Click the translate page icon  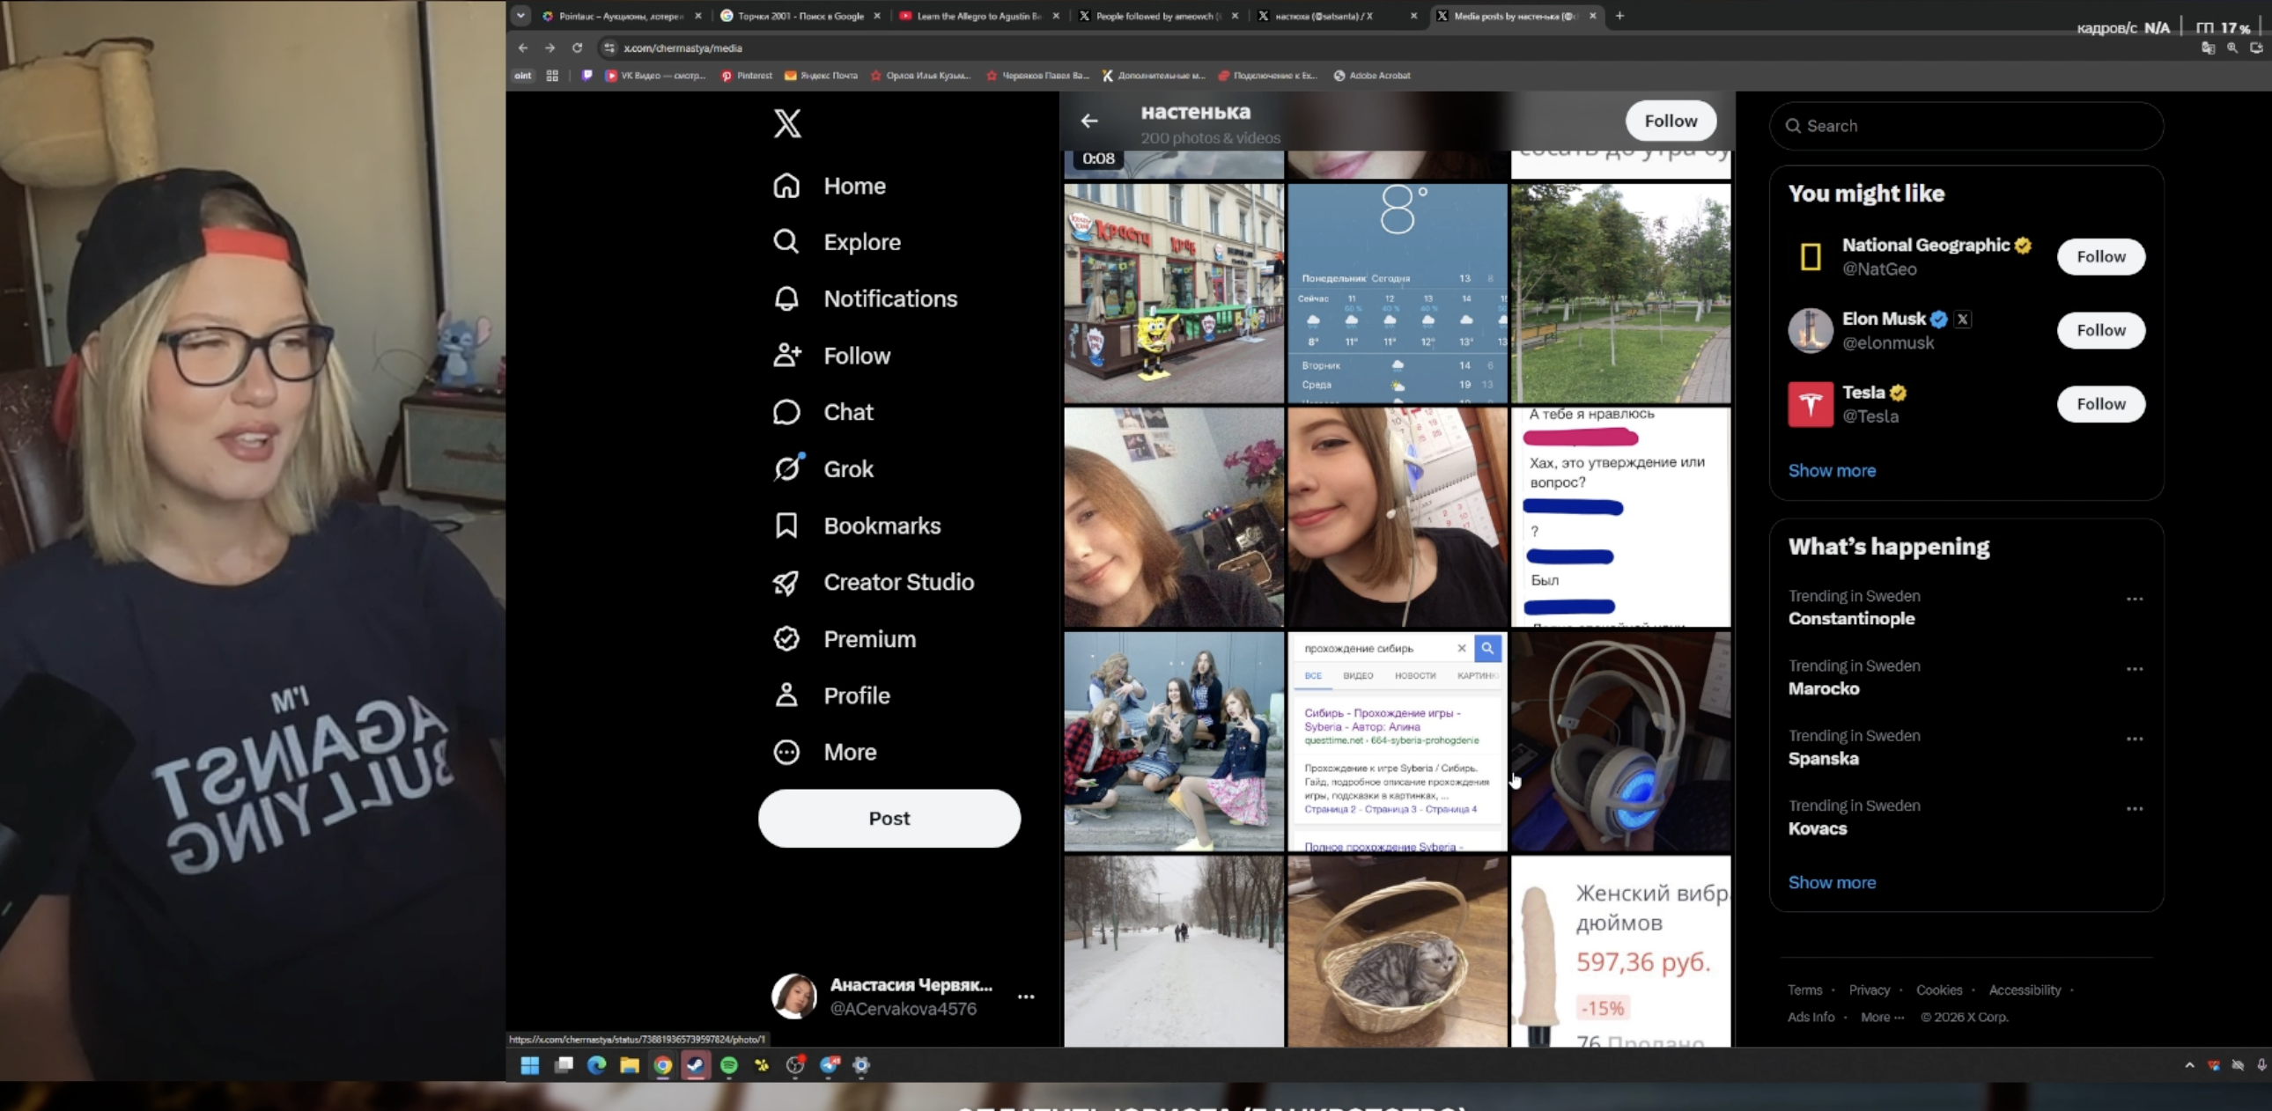[2208, 48]
